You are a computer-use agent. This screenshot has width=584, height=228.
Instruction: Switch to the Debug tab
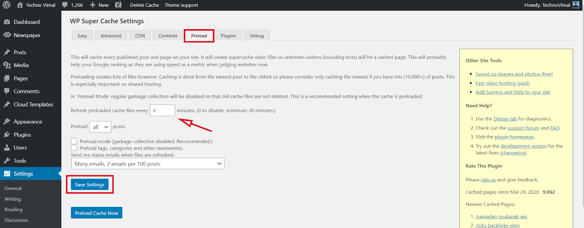257,36
